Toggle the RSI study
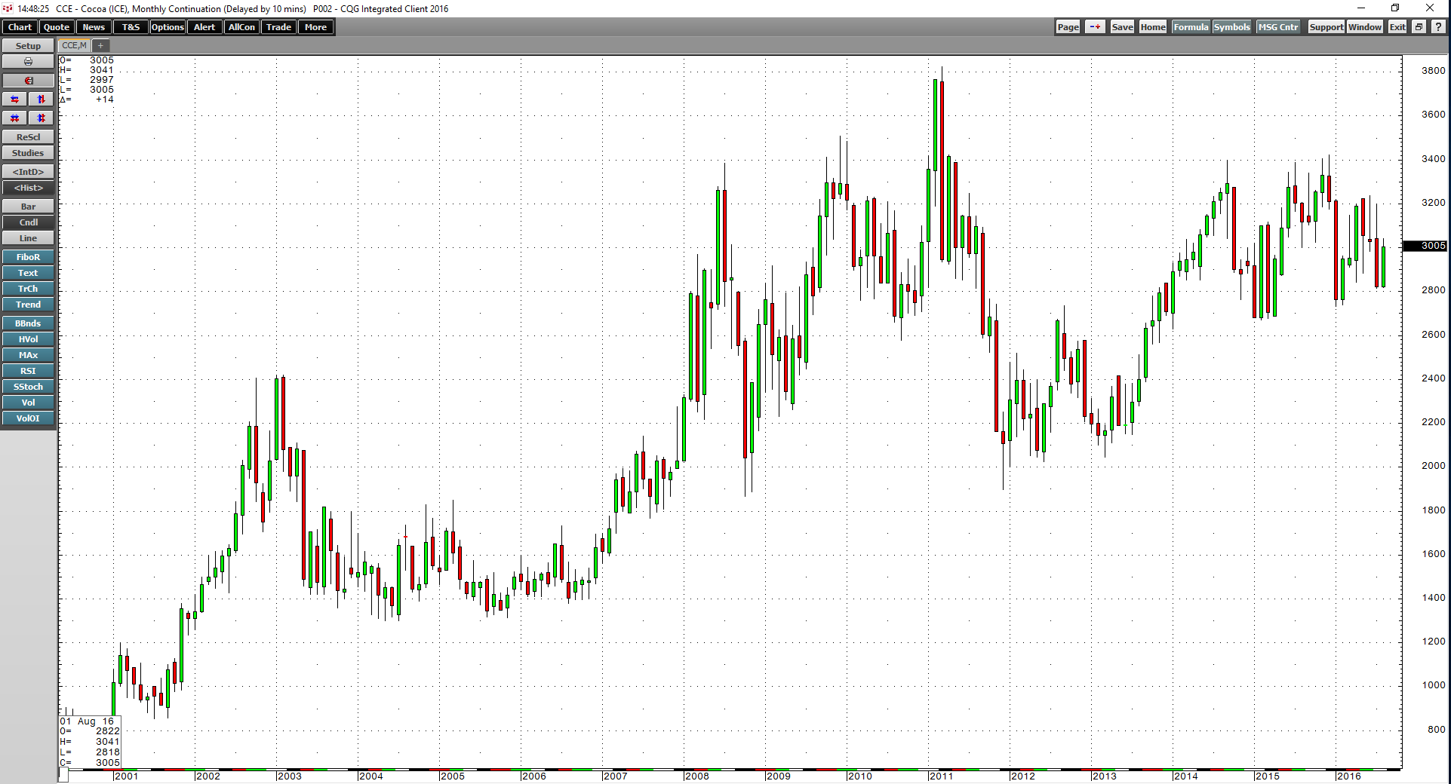Image resolution: width=1451 pixels, height=784 pixels. click(x=28, y=371)
